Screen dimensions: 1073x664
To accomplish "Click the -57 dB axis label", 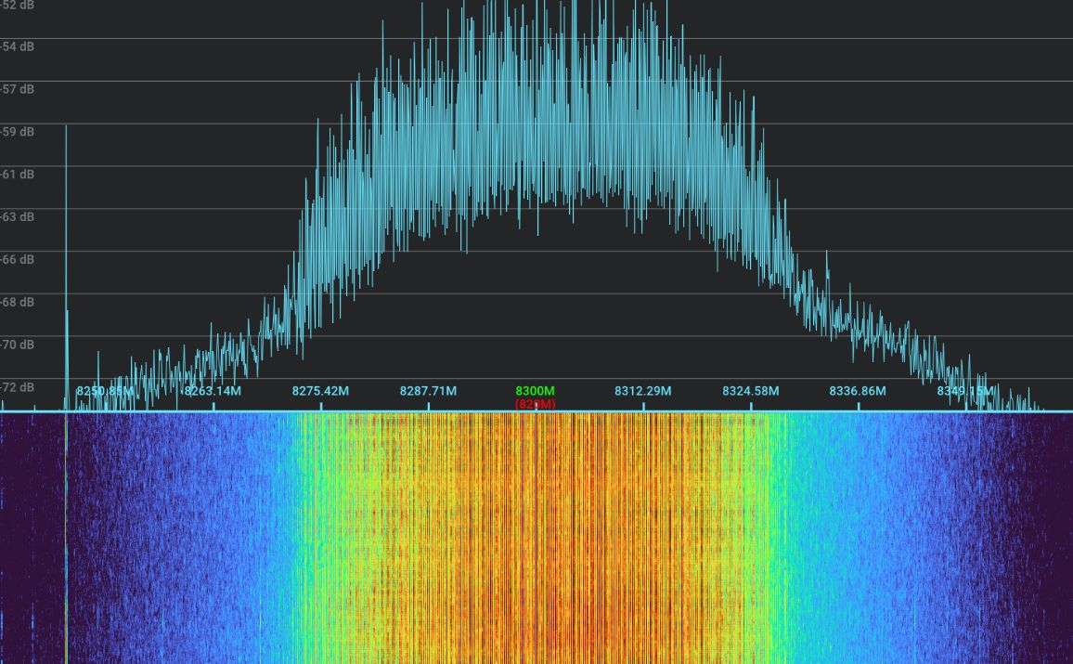I will pyautogui.click(x=16, y=89).
